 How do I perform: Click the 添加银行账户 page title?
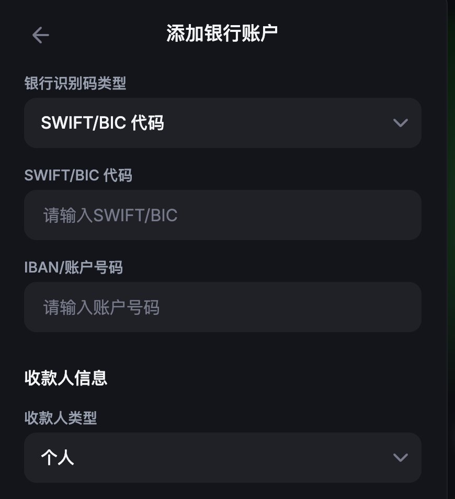pos(222,33)
